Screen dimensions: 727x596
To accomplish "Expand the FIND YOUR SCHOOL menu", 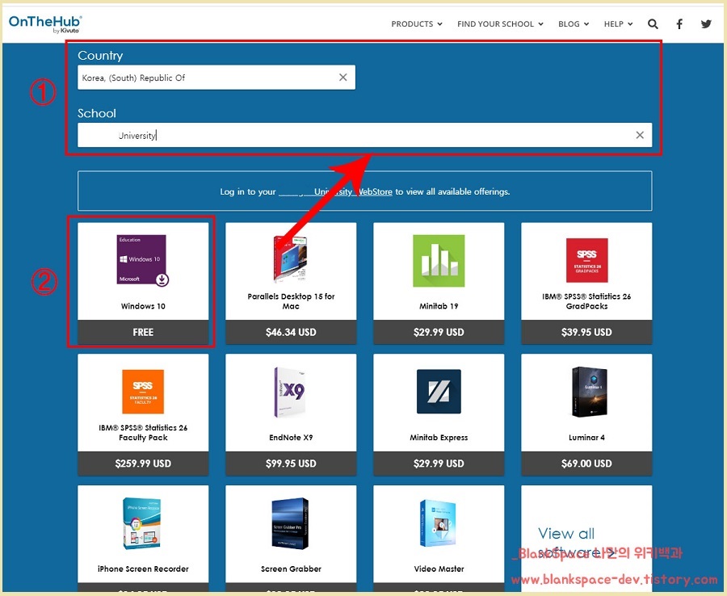I will click(x=500, y=23).
